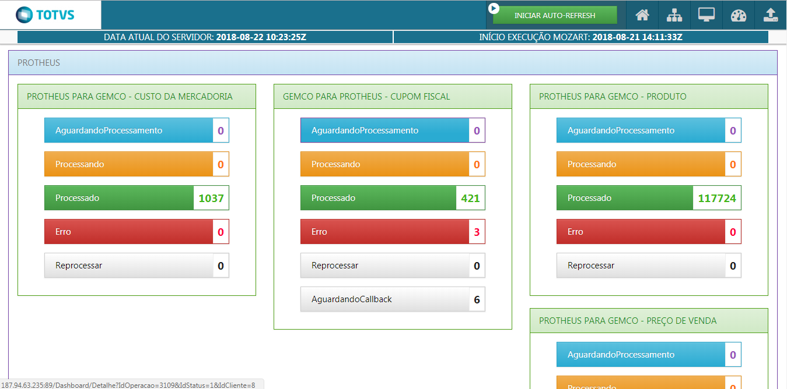The width and height of the screenshot is (787, 389).
Task: Open the monitor screen icon
Action: [706, 15]
